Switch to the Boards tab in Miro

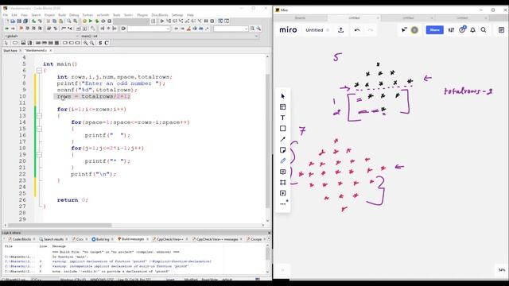coord(300,17)
